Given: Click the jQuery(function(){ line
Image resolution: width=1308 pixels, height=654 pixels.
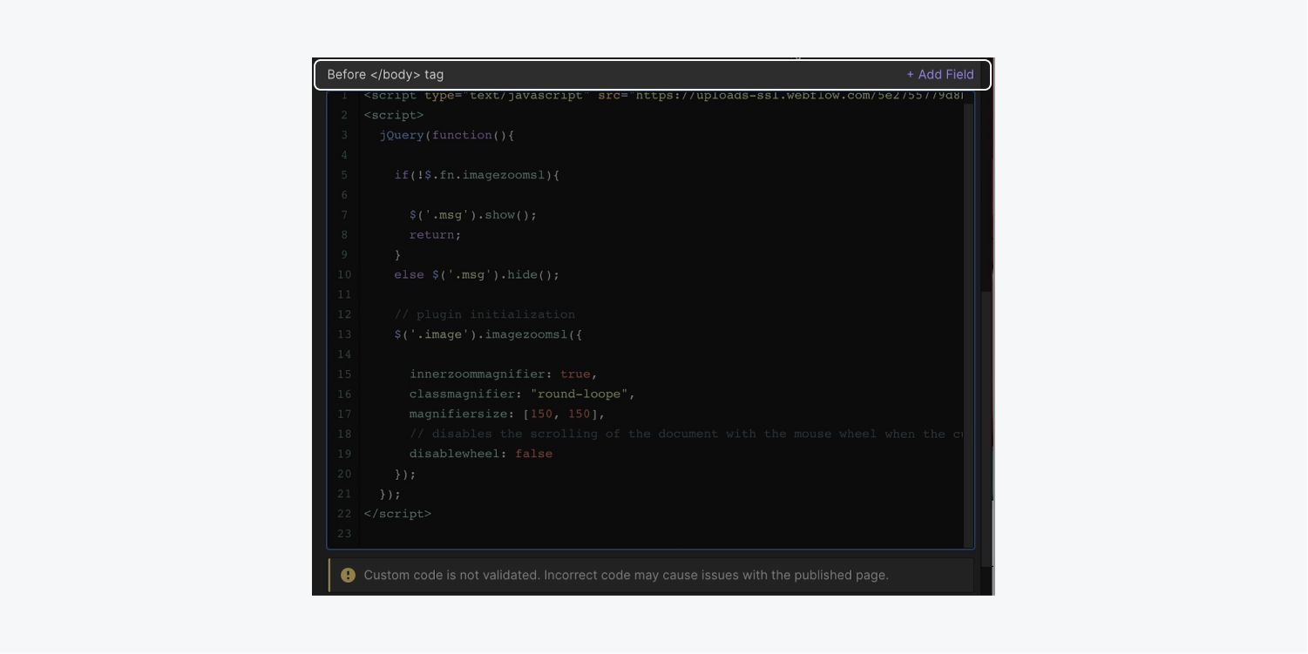Looking at the screenshot, I should point(447,135).
